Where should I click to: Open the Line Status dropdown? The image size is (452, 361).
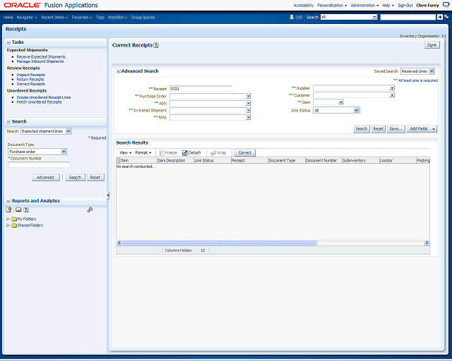[x=357, y=110]
